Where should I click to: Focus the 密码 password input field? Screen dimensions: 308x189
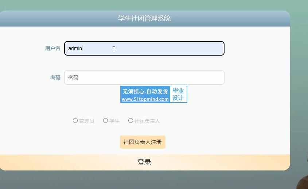point(144,77)
